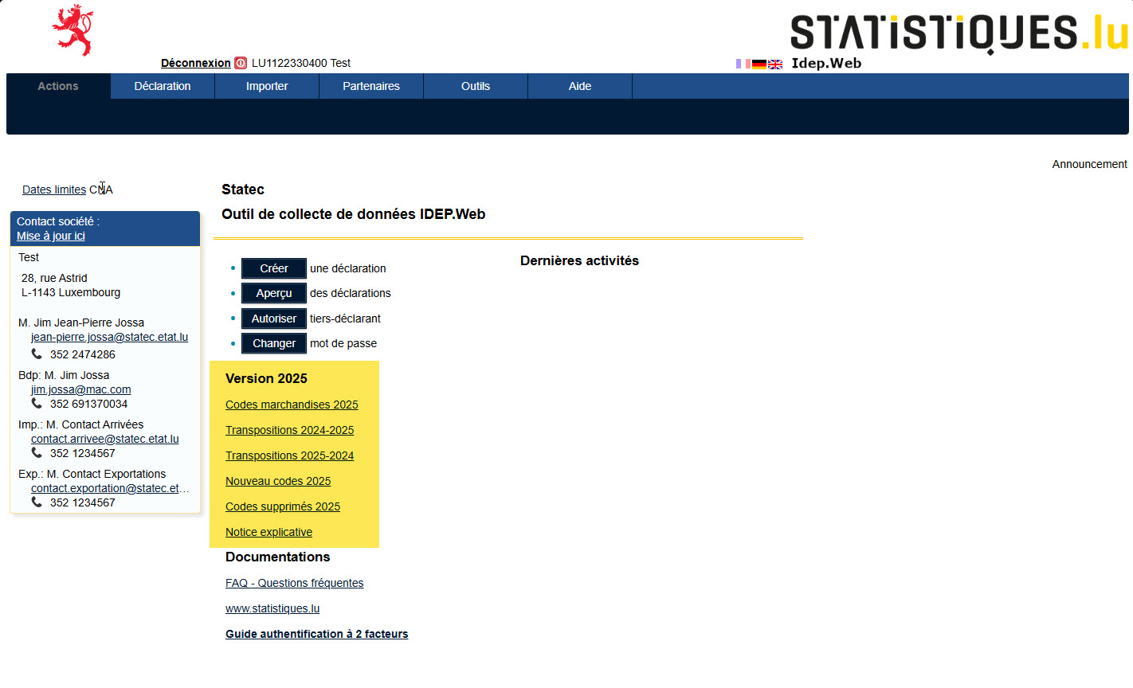Click the Announcement text
The image size is (1133, 688).
1089,164
